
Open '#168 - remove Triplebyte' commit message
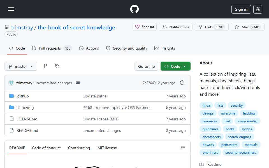click(117, 108)
